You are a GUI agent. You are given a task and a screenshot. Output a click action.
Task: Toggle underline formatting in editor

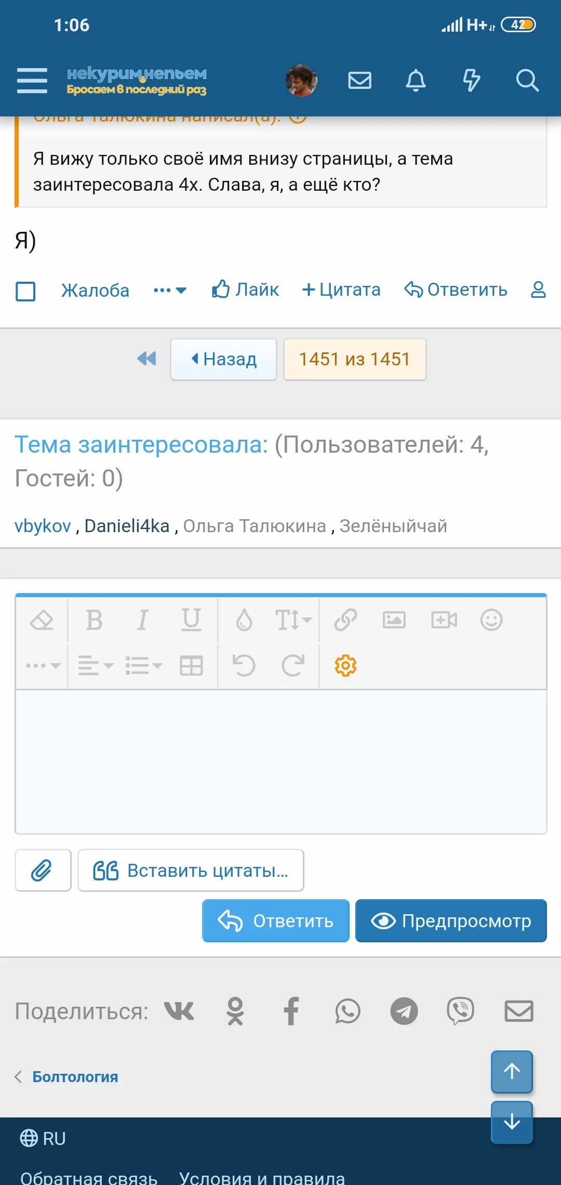[x=191, y=620]
